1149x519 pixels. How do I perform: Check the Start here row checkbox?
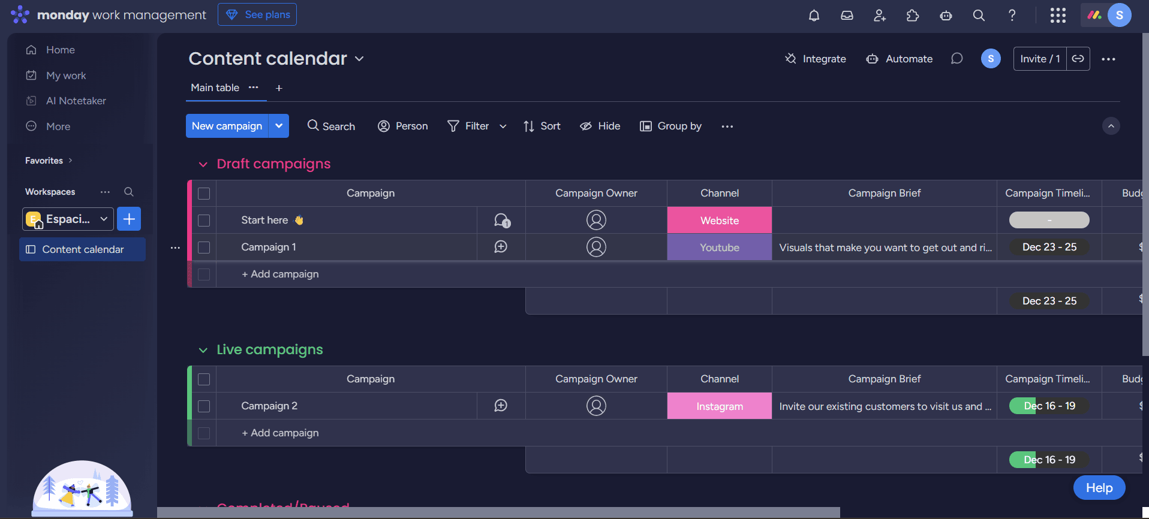pyautogui.click(x=204, y=221)
